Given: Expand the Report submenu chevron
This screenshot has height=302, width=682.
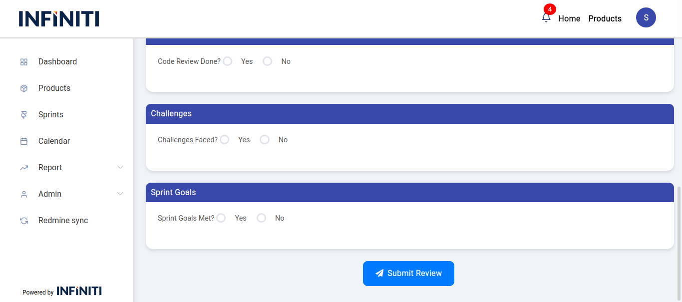Looking at the screenshot, I should pyautogui.click(x=120, y=167).
